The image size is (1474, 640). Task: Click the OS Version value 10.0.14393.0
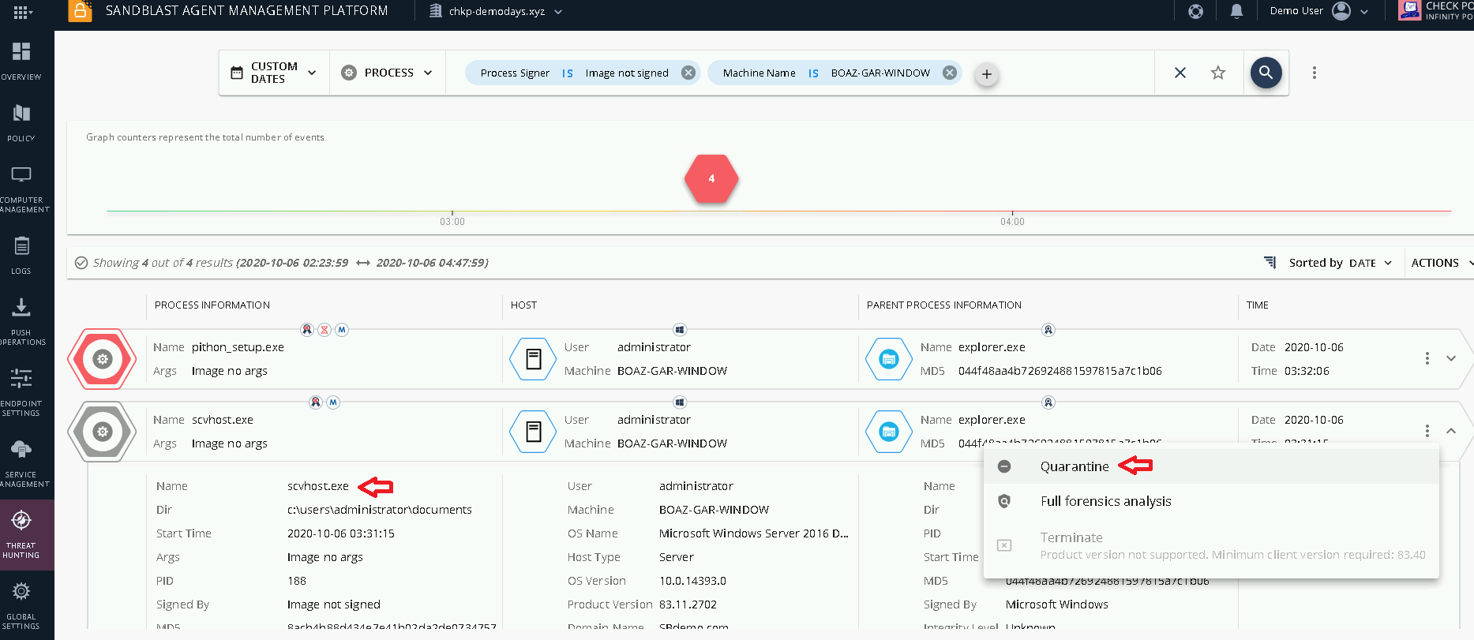tap(692, 581)
